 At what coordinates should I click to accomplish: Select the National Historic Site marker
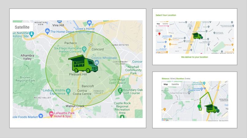tap(32, 34)
